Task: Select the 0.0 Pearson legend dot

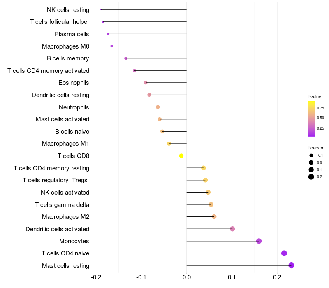Action: [x=311, y=163]
